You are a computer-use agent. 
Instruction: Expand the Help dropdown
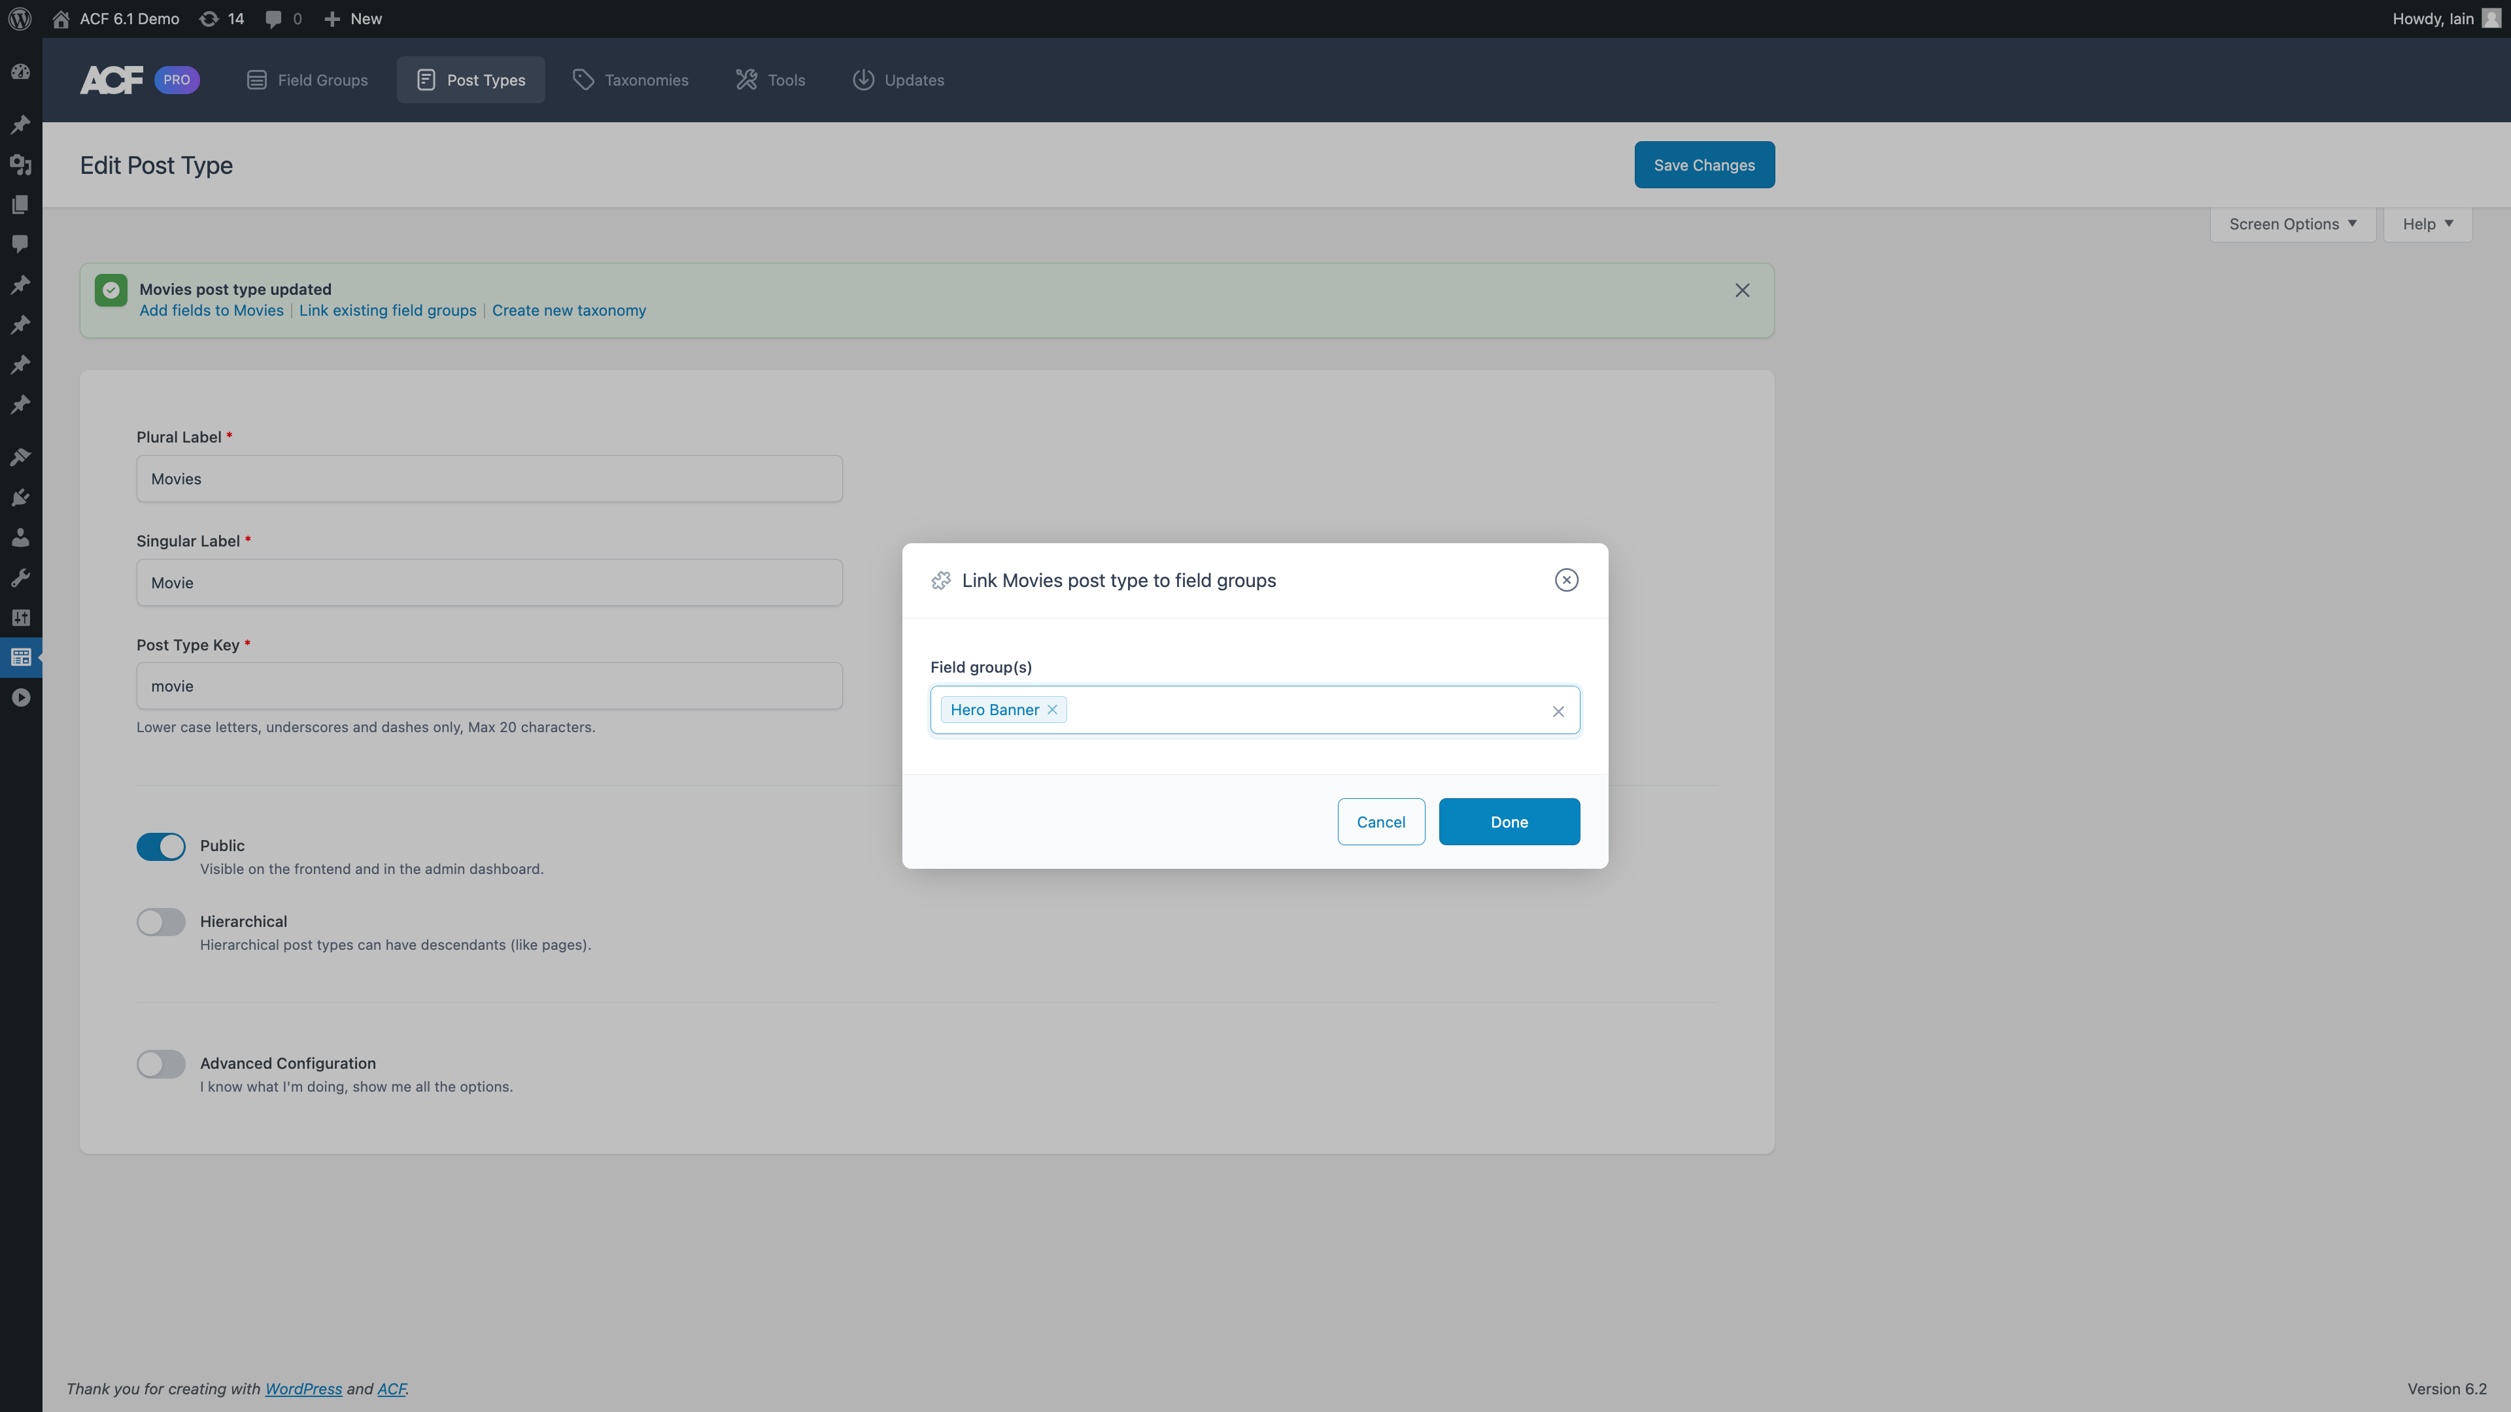(2427, 223)
